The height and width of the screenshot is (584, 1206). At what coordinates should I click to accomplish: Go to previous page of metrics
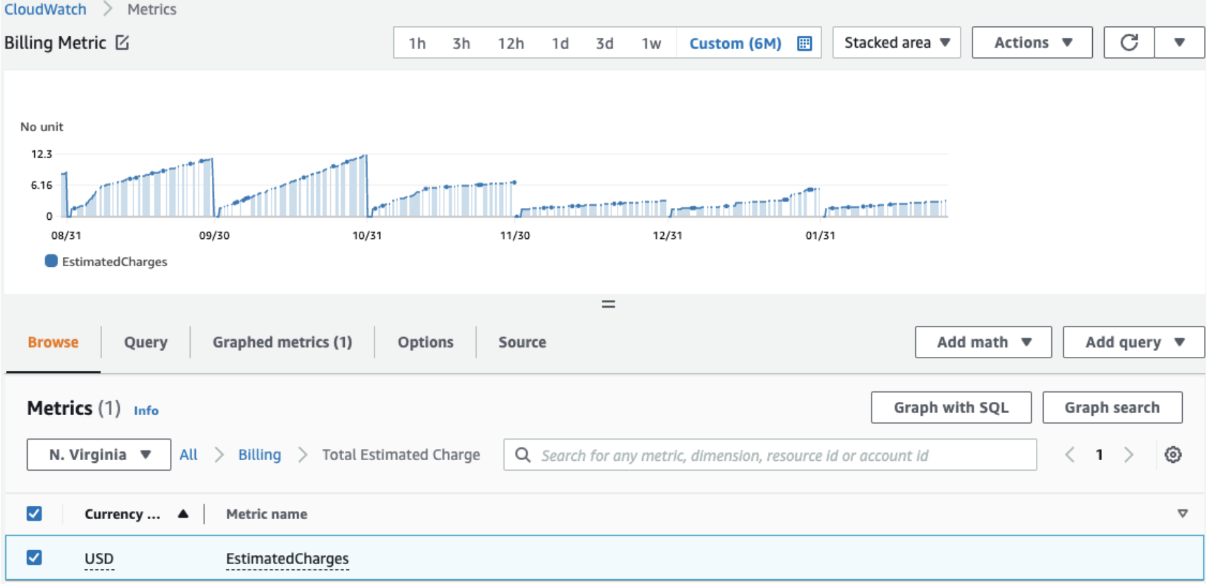click(x=1070, y=455)
